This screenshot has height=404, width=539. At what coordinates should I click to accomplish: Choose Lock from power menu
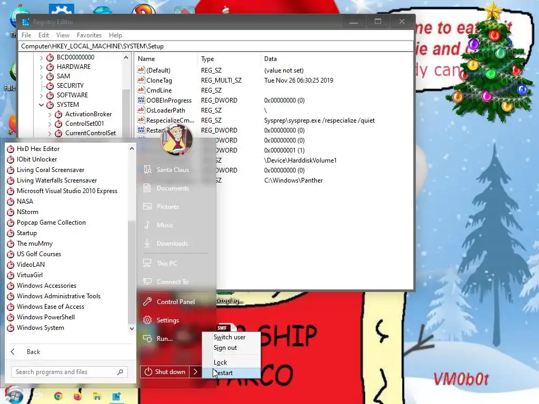click(231, 362)
